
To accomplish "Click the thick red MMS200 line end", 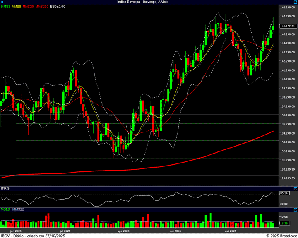I will point(273,131).
